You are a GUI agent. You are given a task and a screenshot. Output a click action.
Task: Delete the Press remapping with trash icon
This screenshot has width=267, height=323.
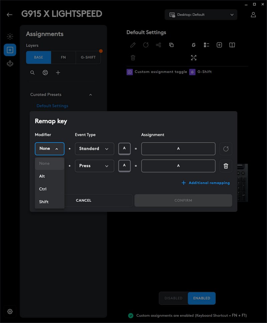coord(226,166)
